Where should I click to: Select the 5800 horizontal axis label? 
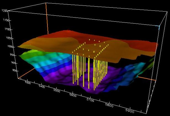click(x=110, y=105)
